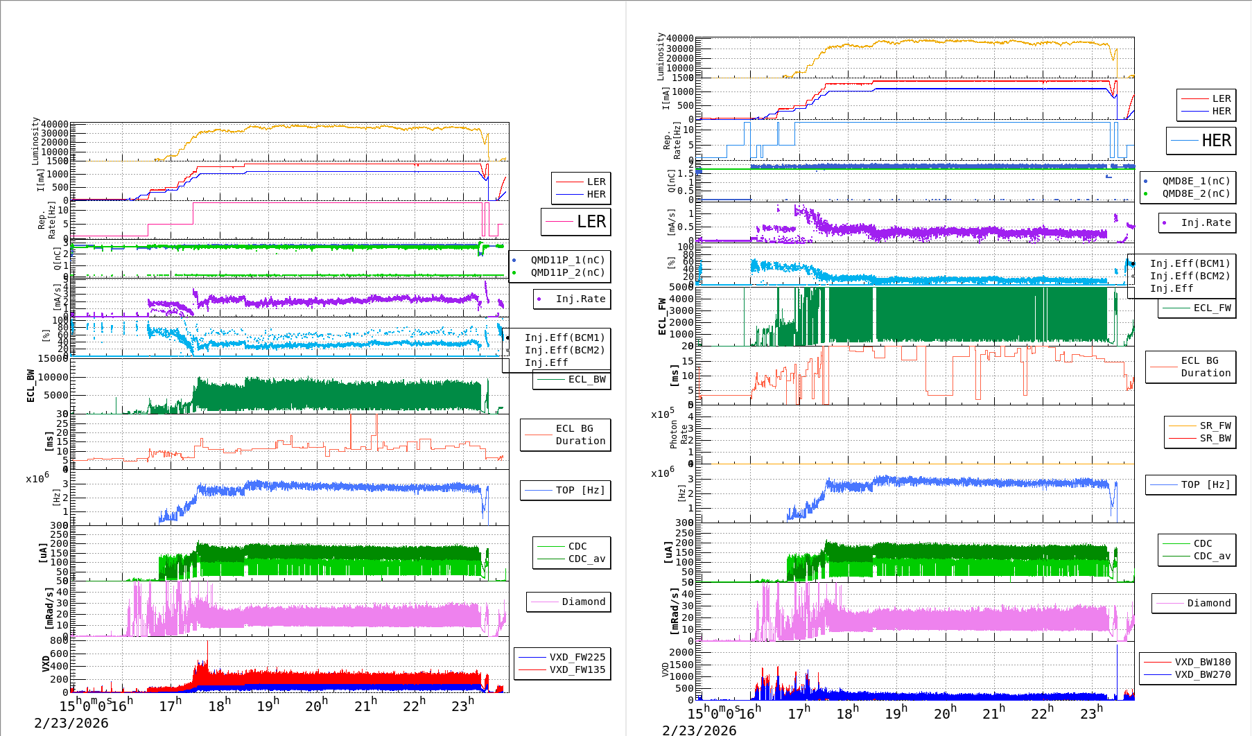1252x736 pixels.
Task: Click the Diamond legend in the left panel
Action: click(x=583, y=602)
